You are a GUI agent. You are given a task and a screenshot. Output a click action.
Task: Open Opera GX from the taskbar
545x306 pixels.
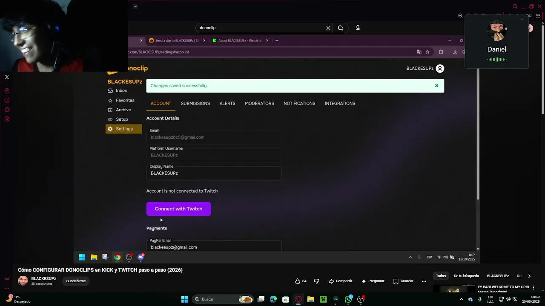coord(298,299)
